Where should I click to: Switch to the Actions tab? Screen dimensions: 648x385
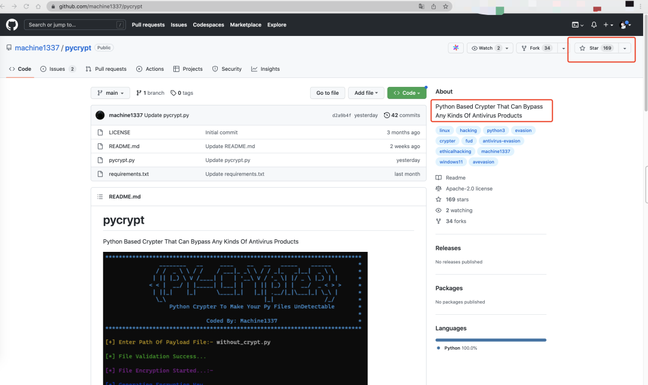coord(150,69)
